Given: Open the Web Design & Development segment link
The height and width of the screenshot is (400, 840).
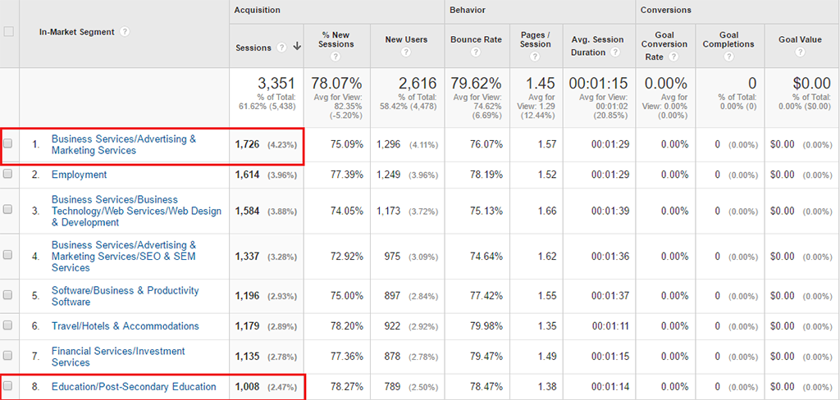Looking at the screenshot, I should point(136,211).
